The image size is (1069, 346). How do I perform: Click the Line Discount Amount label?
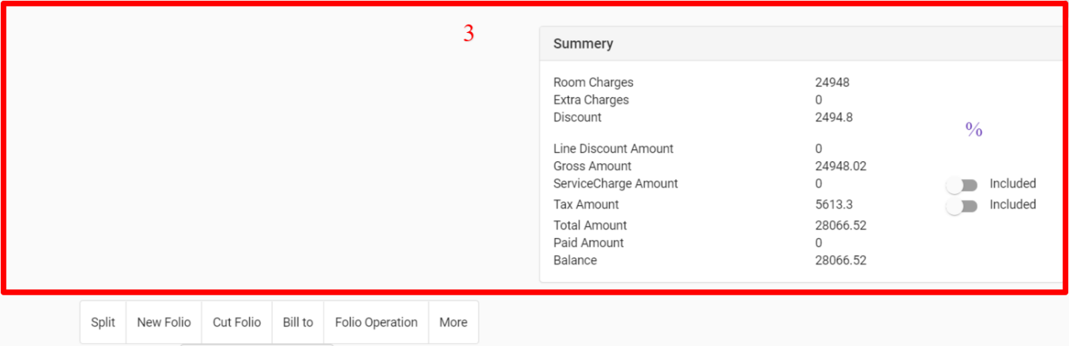coord(613,149)
